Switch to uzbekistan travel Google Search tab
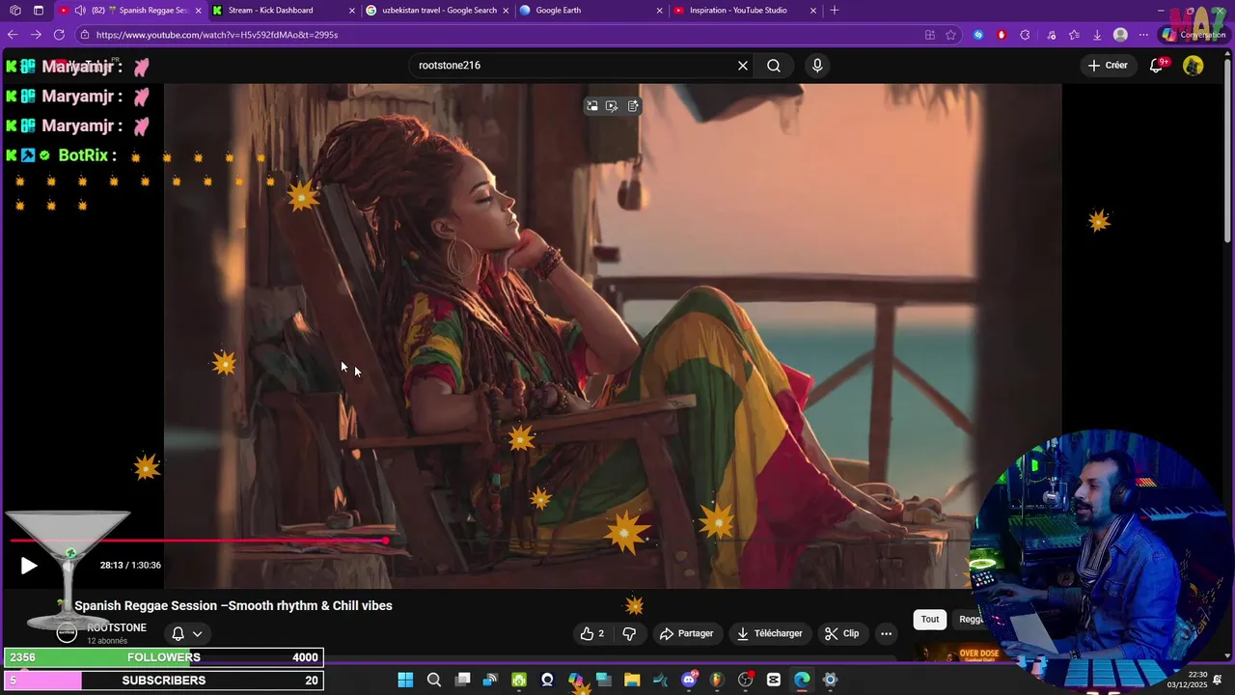This screenshot has height=695, width=1235. tap(439, 11)
